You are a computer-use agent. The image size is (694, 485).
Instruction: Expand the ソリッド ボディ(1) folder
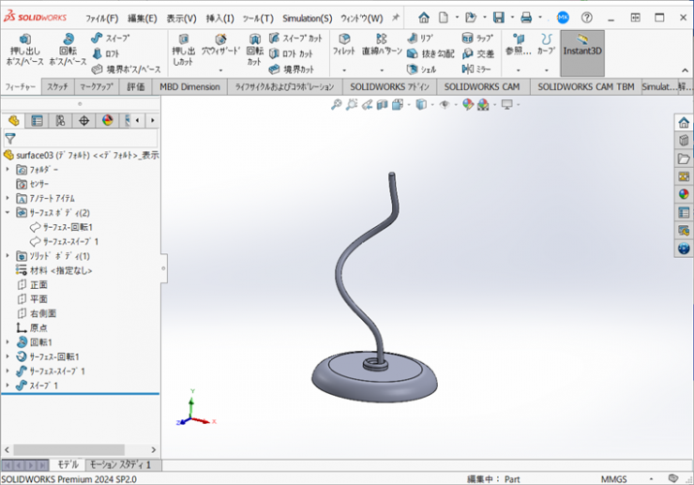point(8,256)
